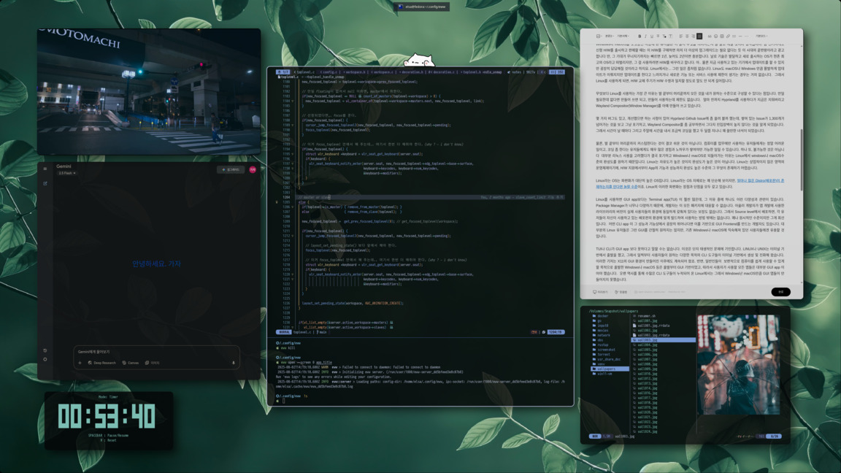The image size is (841, 473).
Task: Open the Gemini account avatar
Action: (x=253, y=170)
